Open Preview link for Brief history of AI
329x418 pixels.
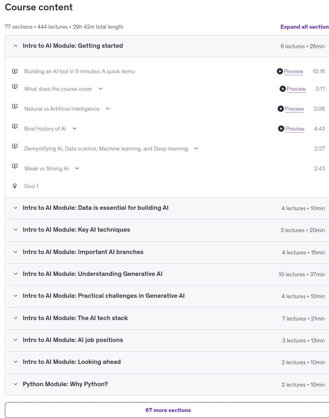coord(295,129)
